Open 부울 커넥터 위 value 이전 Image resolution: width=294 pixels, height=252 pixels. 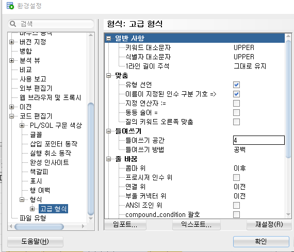[x=240, y=196]
